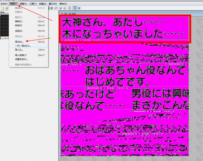
Task: Toggle the grid display toolbar icon
Action: pos(75,8)
